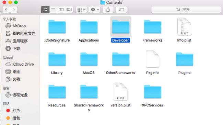Open the item arrangement dropdown

point(81,10)
